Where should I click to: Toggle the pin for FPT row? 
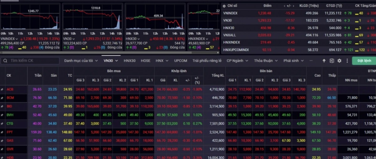click(x=2, y=132)
